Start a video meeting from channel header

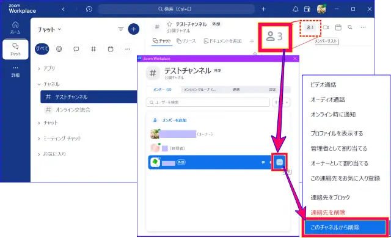click(326, 27)
